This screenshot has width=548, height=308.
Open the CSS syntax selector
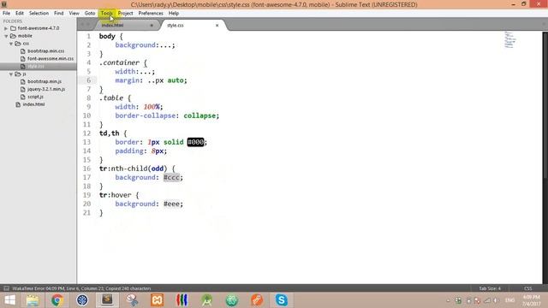(527, 288)
